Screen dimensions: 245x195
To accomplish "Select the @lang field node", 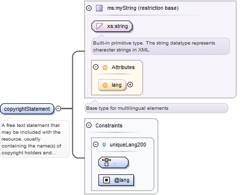I will coord(116,180).
